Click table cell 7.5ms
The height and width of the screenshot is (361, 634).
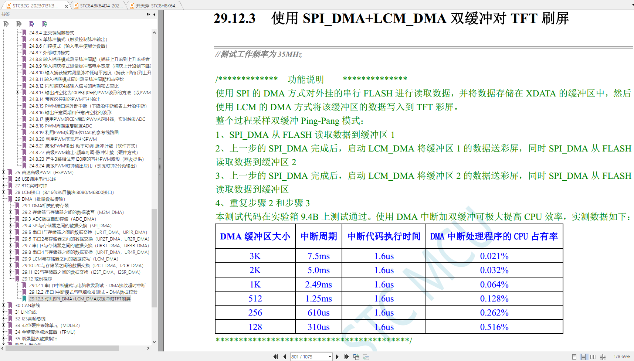319,256
